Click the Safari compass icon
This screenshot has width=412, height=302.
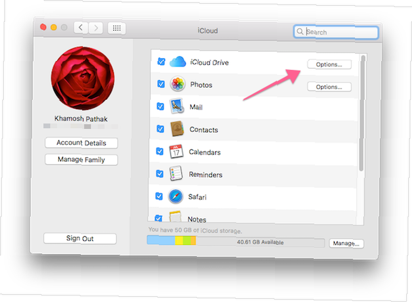[x=176, y=196]
